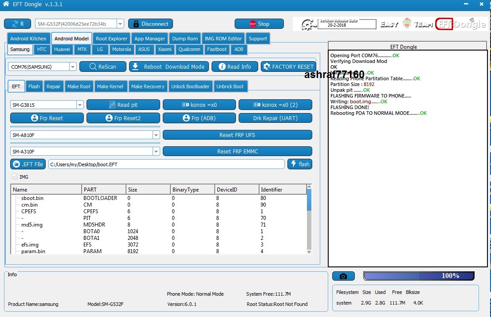Click the Frp Reset button

pos(47,118)
